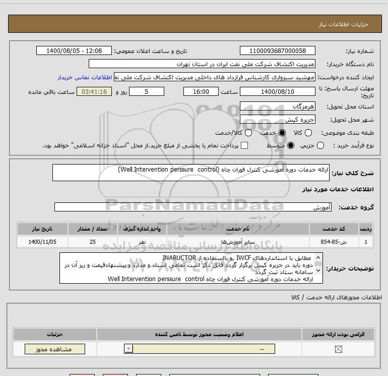Click the اطلاعات مجوزهای ارائه خدمت / کالا heading

[x=336, y=297]
